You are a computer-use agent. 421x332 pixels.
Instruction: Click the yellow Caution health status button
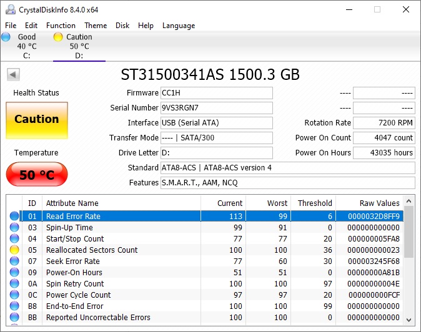pyautogui.click(x=37, y=120)
